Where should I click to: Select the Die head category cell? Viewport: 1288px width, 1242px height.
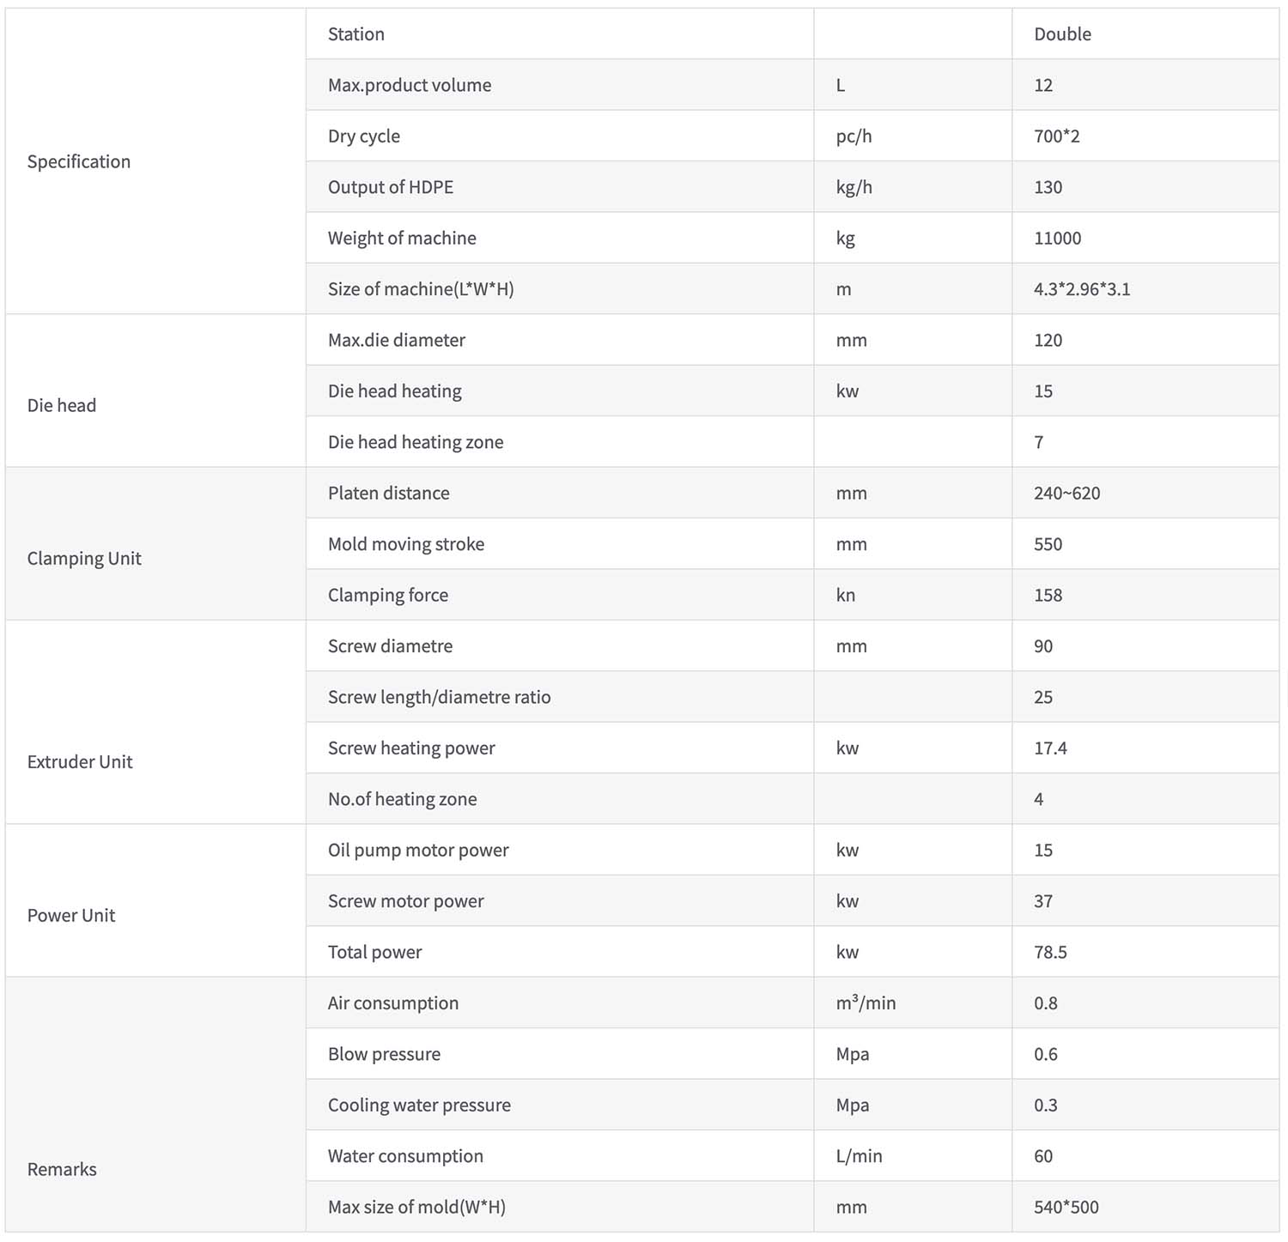155,391
